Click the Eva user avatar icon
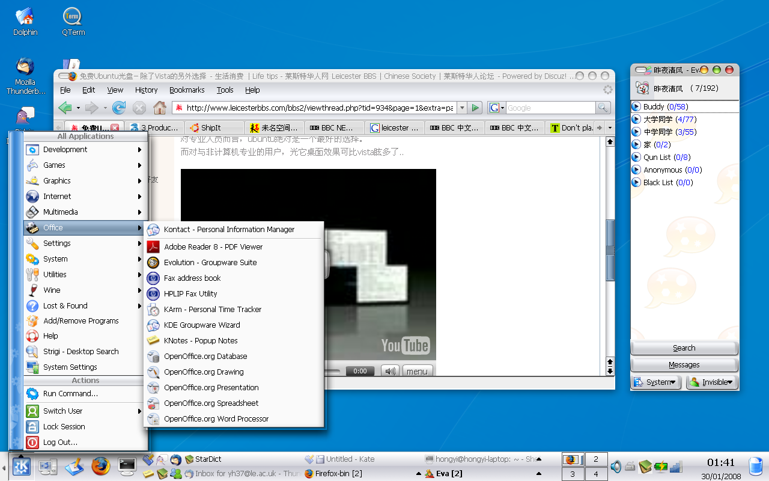This screenshot has height=481, width=769. [x=643, y=88]
